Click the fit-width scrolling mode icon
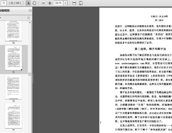 (x=74, y=3)
